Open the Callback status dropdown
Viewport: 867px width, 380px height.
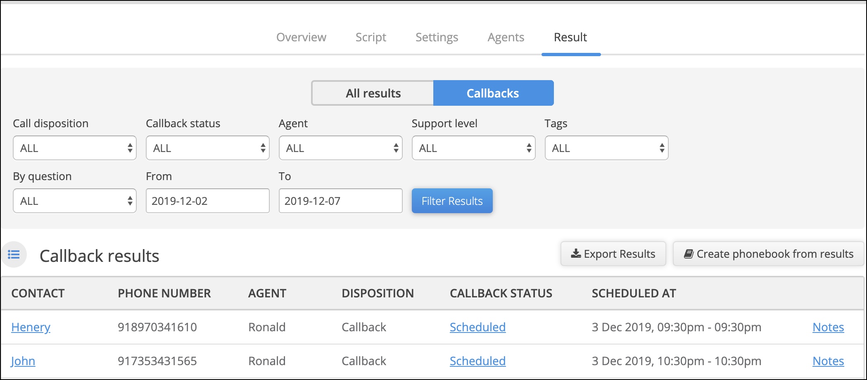coord(207,148)
